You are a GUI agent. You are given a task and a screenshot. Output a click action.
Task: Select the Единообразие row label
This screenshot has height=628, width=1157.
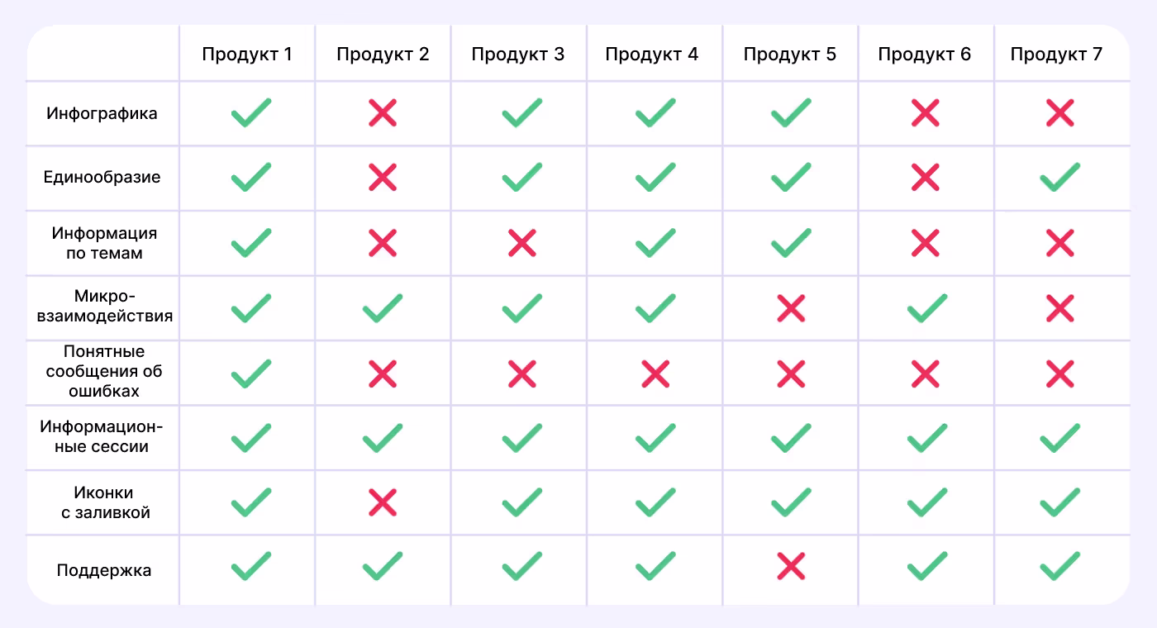[x=102, y=178]
